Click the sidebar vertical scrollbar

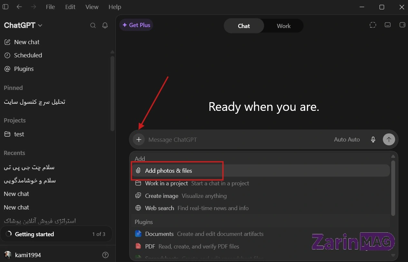coord(112,93)
